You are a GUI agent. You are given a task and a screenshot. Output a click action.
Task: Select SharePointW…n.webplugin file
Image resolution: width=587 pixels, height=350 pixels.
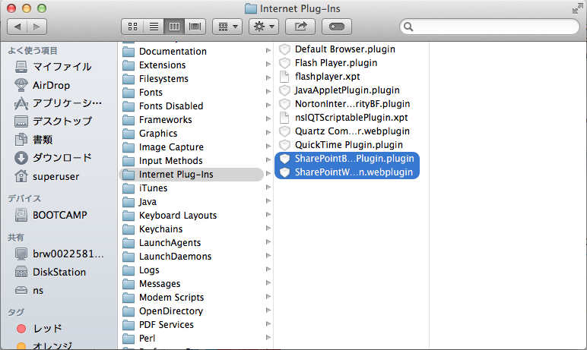pyautogui.click(x=347, y=172)
